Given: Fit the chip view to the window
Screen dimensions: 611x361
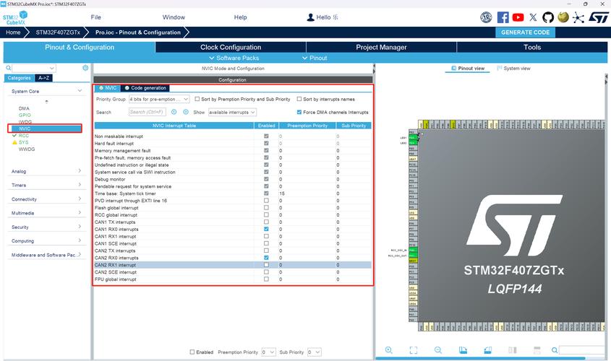Looking at the screenshot, I should click(414, 350).
